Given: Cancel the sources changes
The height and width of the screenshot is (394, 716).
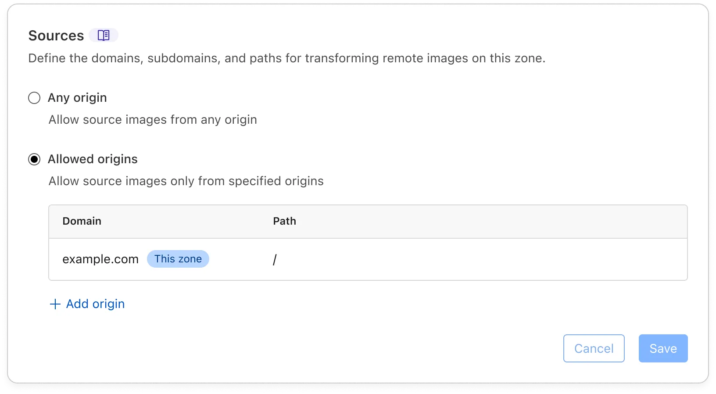Looking at the screenshot, I should click(x=594, y=348).
